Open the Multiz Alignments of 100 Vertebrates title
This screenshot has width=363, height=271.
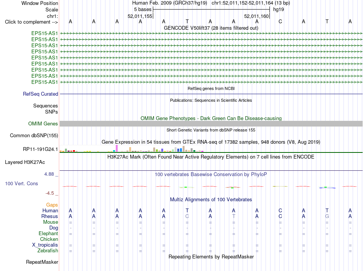coord(211,199)
